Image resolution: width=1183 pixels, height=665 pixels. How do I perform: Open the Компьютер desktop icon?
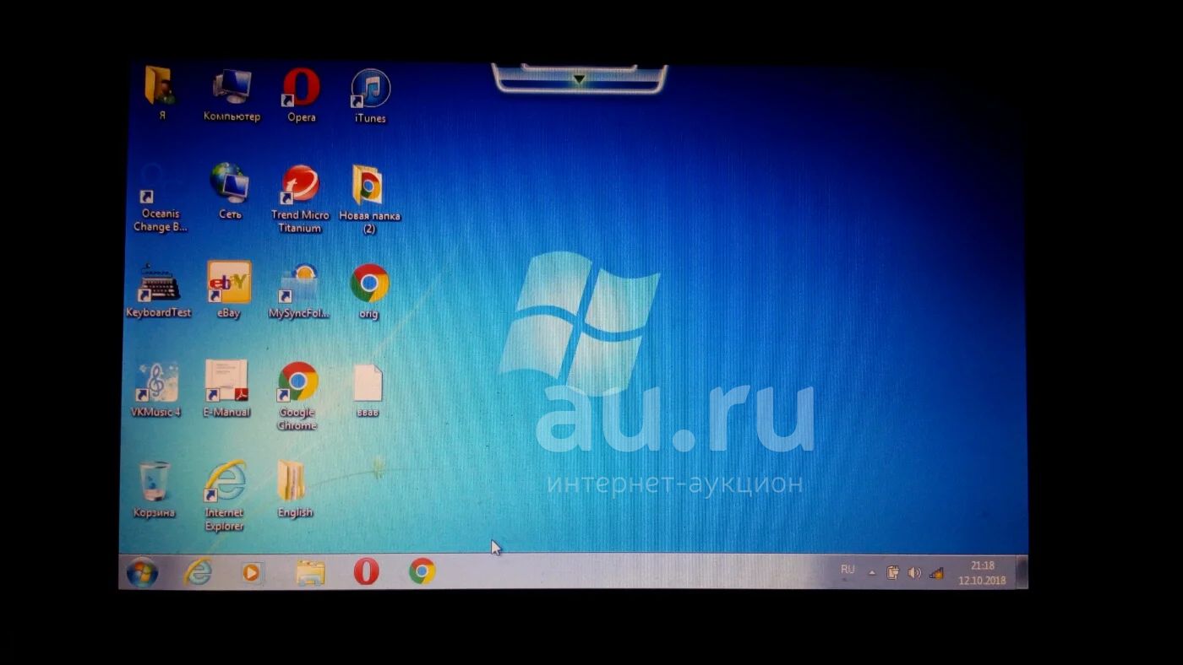pyautogui.click(x=232, y=88)
